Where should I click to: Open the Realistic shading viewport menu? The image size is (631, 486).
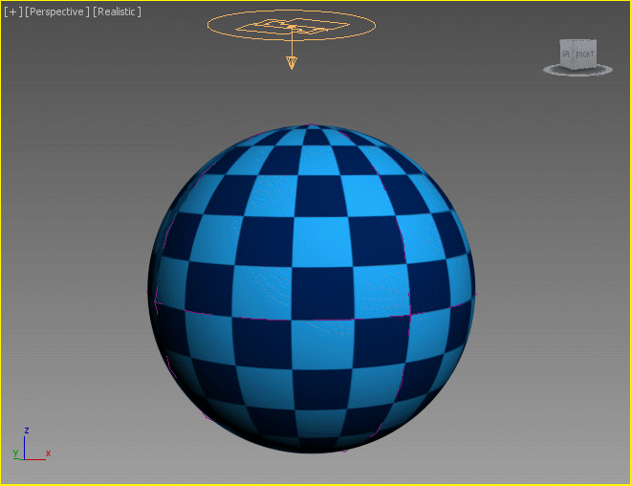(x=117, y=11)
